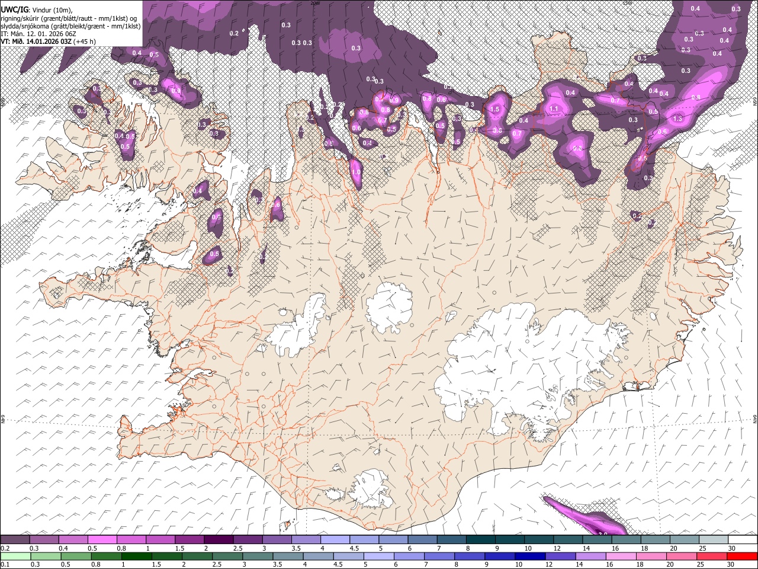758x569 pixels.
Task: Click the 30 label on the upper purple legend scale
Action: click(x=733, y=548)
